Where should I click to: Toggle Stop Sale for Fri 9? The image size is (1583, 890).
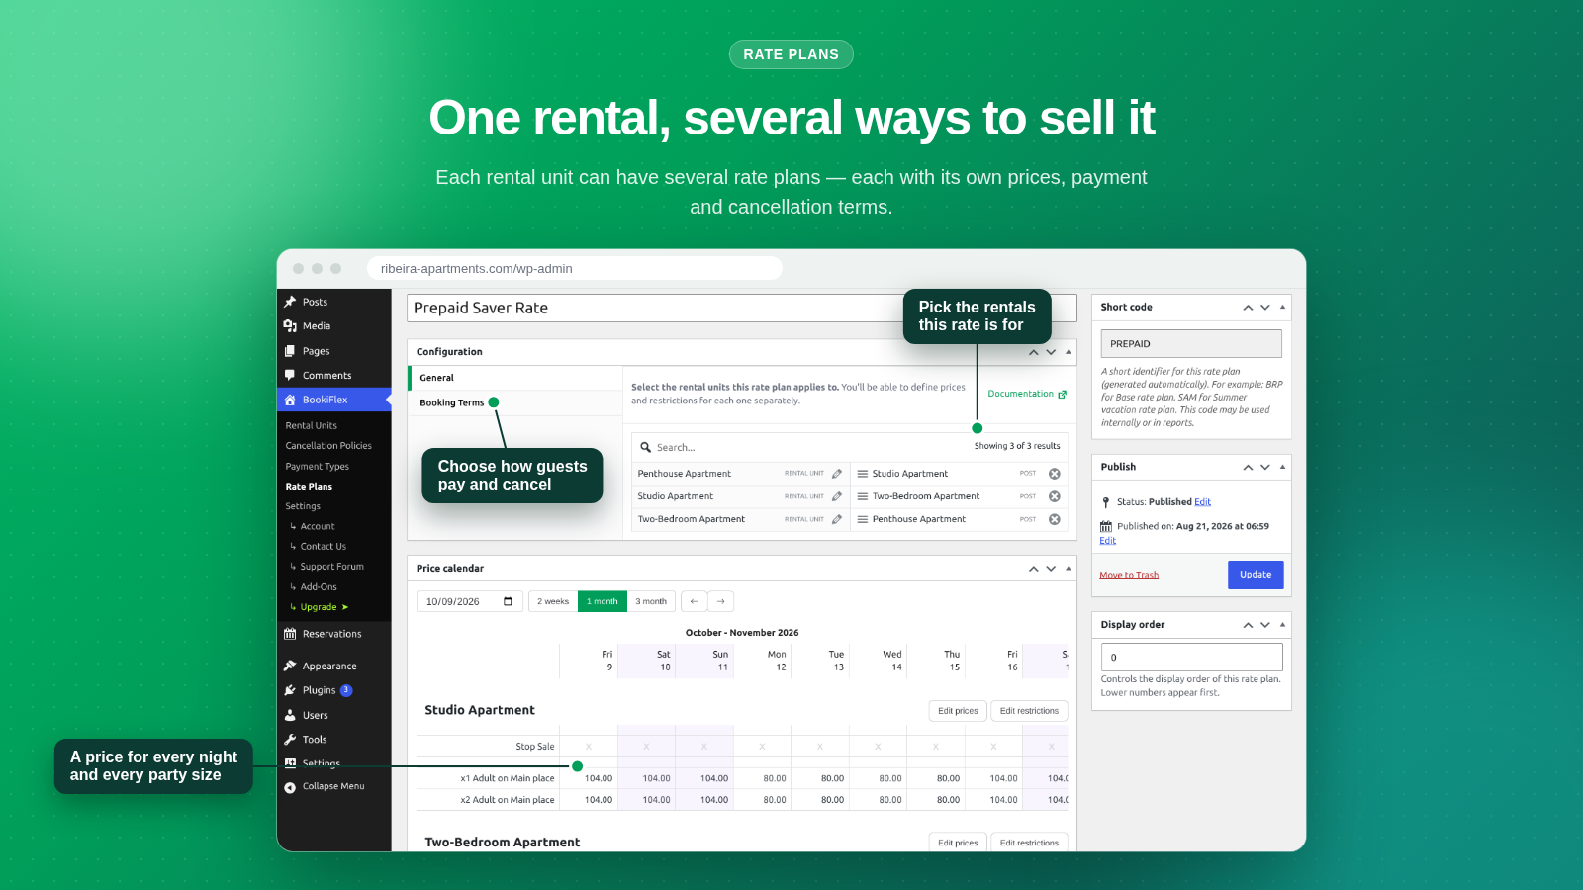(x=589, y=747)
